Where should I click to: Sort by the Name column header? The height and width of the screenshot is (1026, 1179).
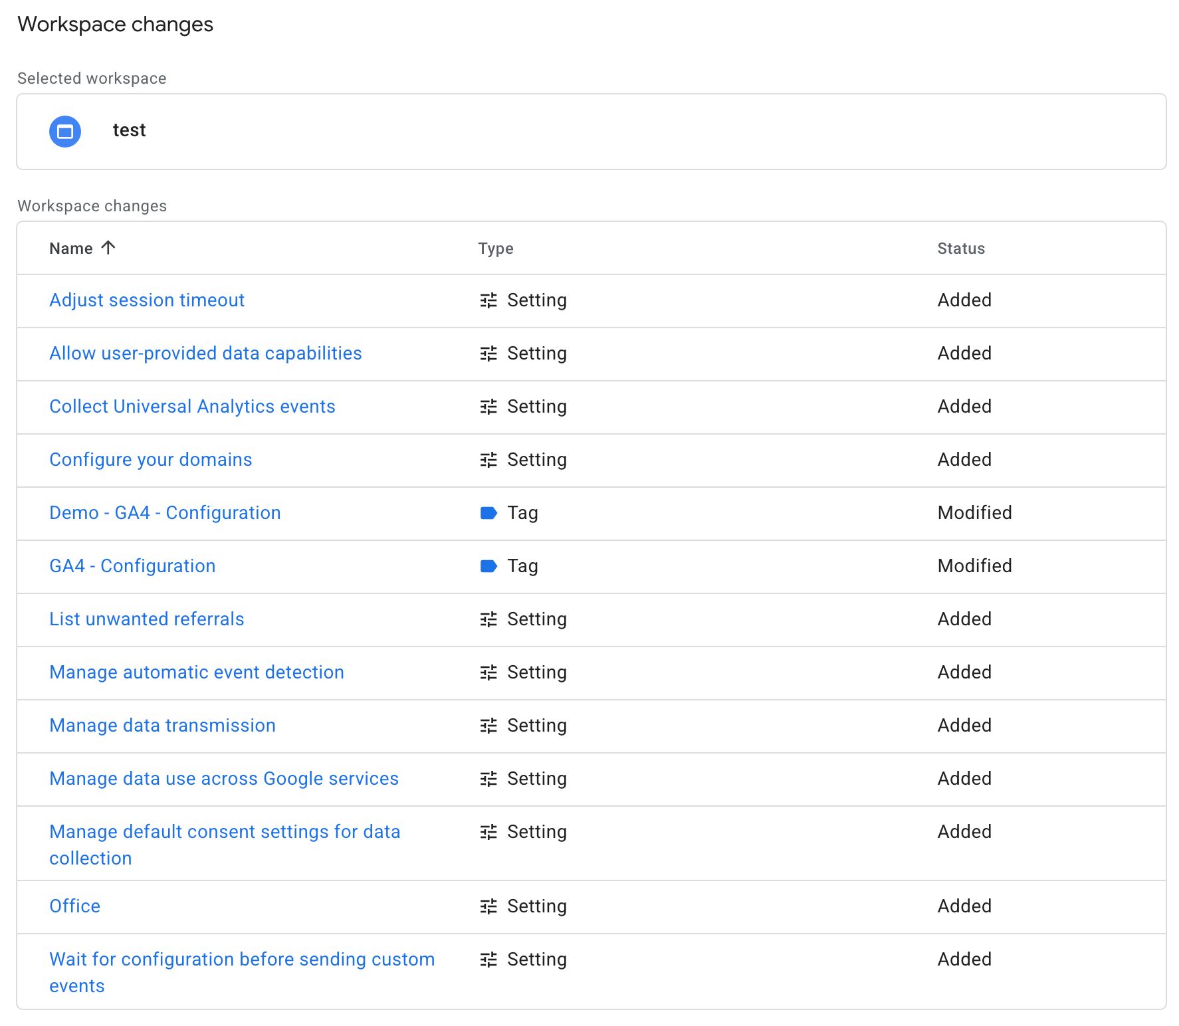(71, 249)
